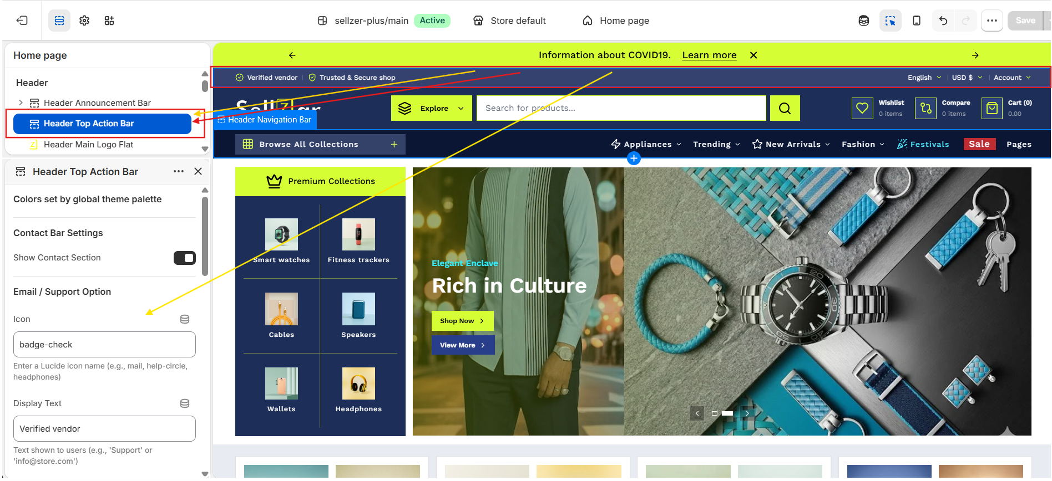Image resolution: width=1052 pixels, height=481 pixels.
Task: Toggle the element selection inspector icon
Action: 890,21
